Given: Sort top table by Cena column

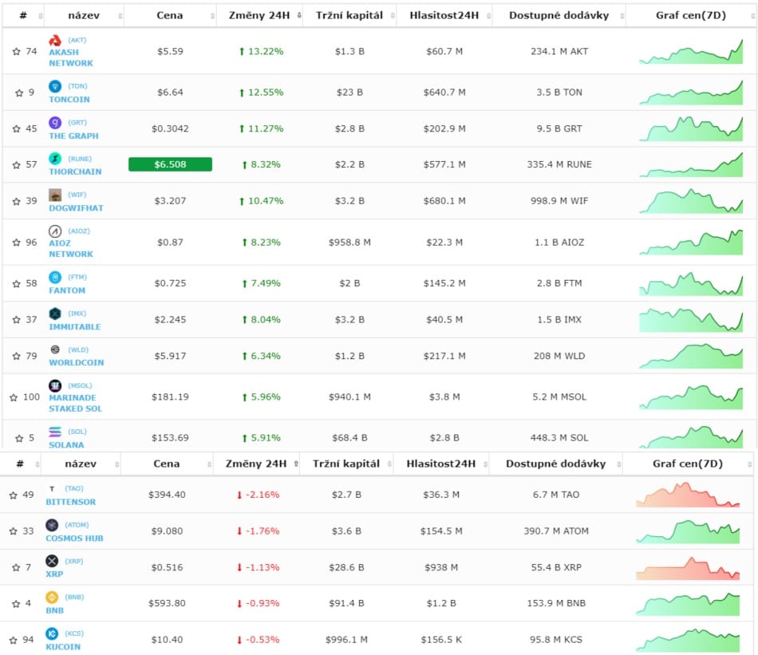Looking at the screenshot, I should coord(170,15).
